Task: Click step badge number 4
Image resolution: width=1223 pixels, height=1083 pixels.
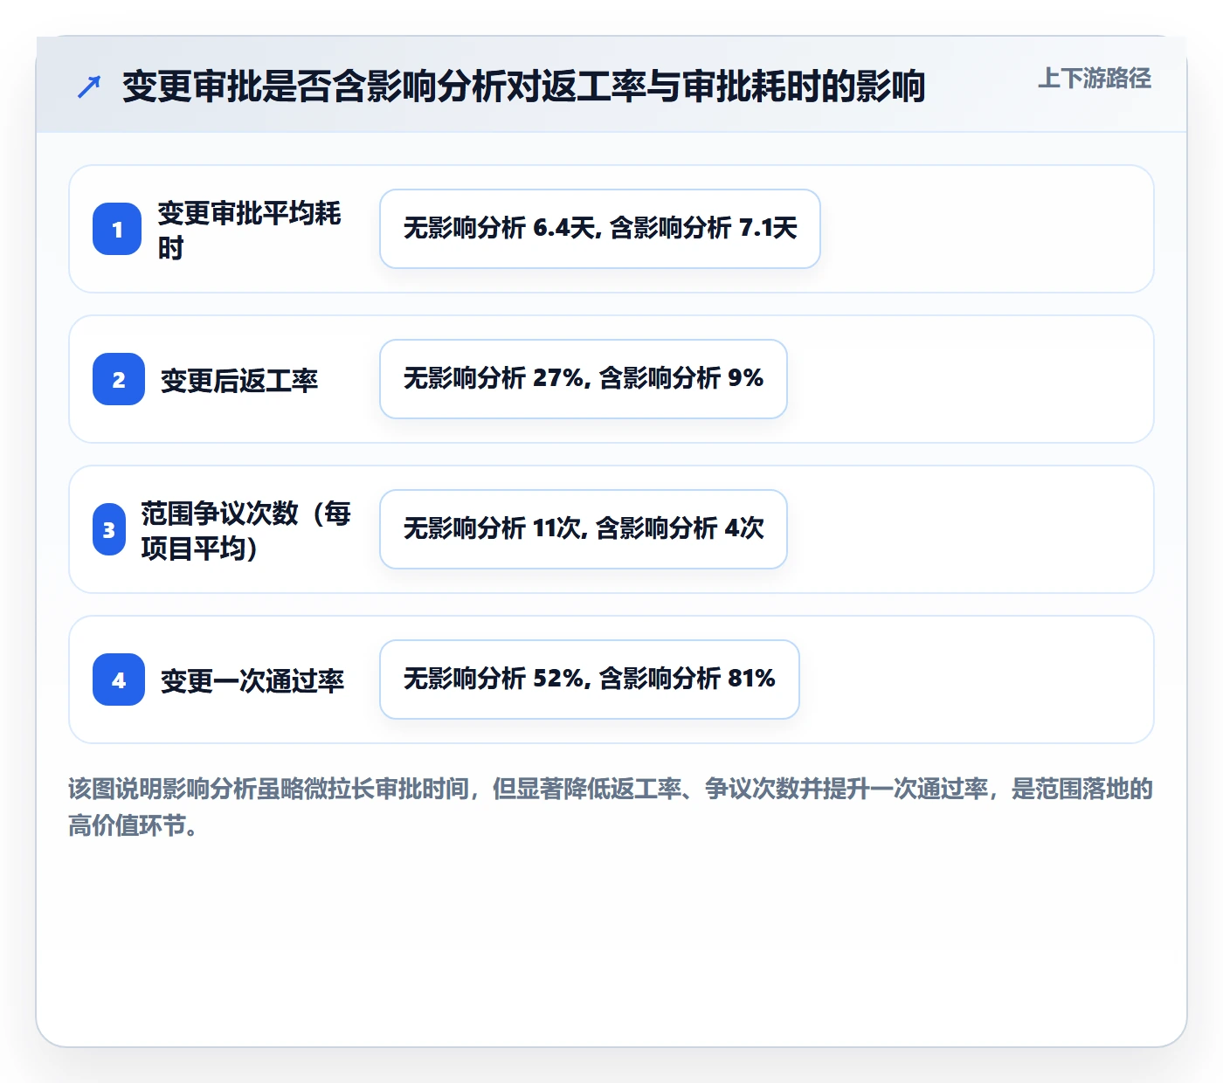Action: (119, 679)
